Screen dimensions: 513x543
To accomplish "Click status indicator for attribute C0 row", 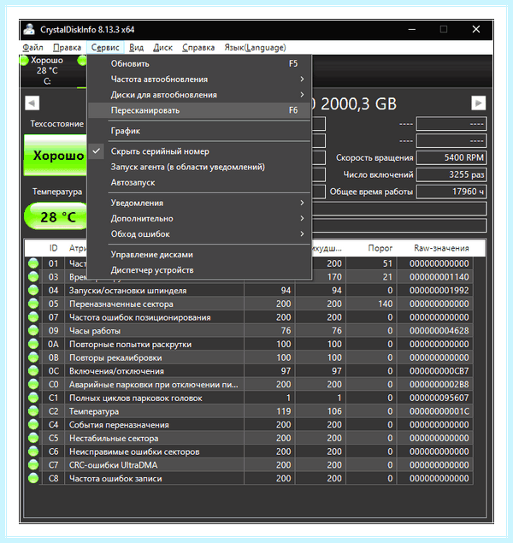I will [x=33, y=385].
